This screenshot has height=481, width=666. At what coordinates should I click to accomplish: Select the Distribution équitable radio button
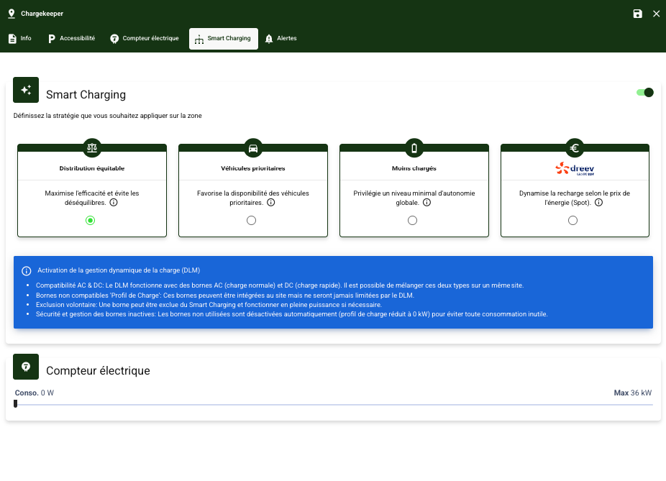tap(90, 221)
